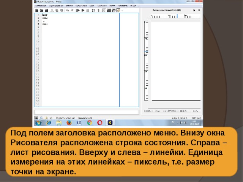Image resolution: width=243 pixels, height=182 pixels.
Task: Close the Рисователь panel
Action: pos(199,10)
